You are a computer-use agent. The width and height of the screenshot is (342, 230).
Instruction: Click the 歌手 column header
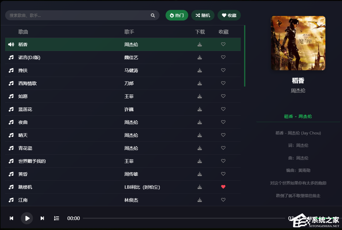(x=129, y=31)
